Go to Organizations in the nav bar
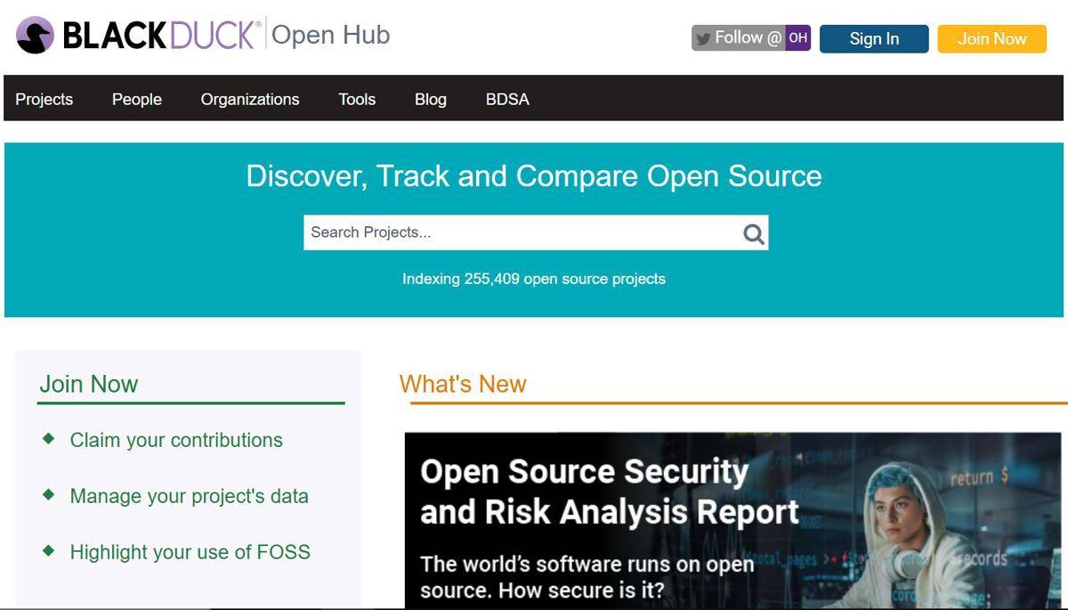This screenshot has height=610, width=1068. coord(250,100)
